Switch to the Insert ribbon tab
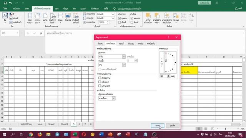Image resolution: width=246 pixels, height=138 pixels. coord(27,9)
